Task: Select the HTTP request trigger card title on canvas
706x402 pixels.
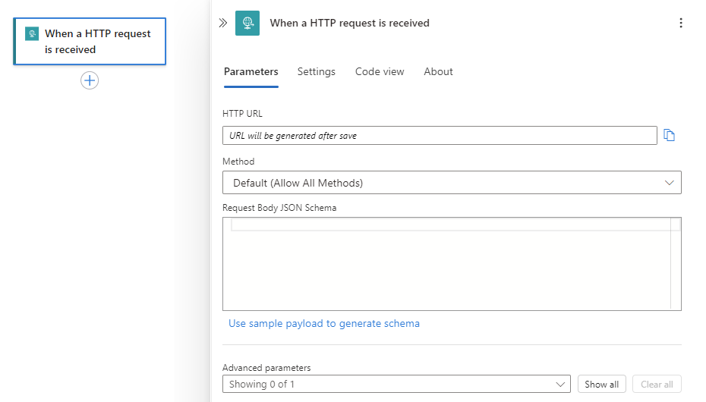Action: pos(98,42)
